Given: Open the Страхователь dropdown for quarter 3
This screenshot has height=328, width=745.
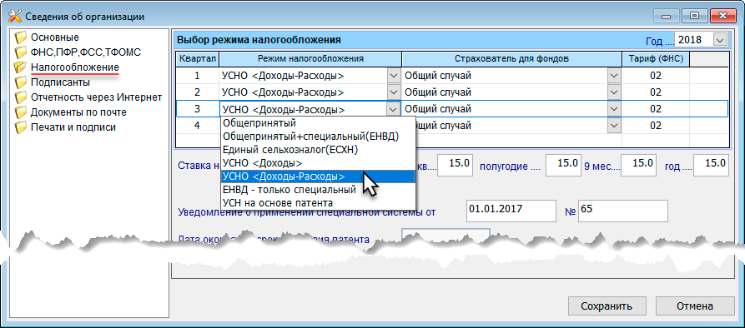Looking at the screenshot, I should click(x=614, y=110).
